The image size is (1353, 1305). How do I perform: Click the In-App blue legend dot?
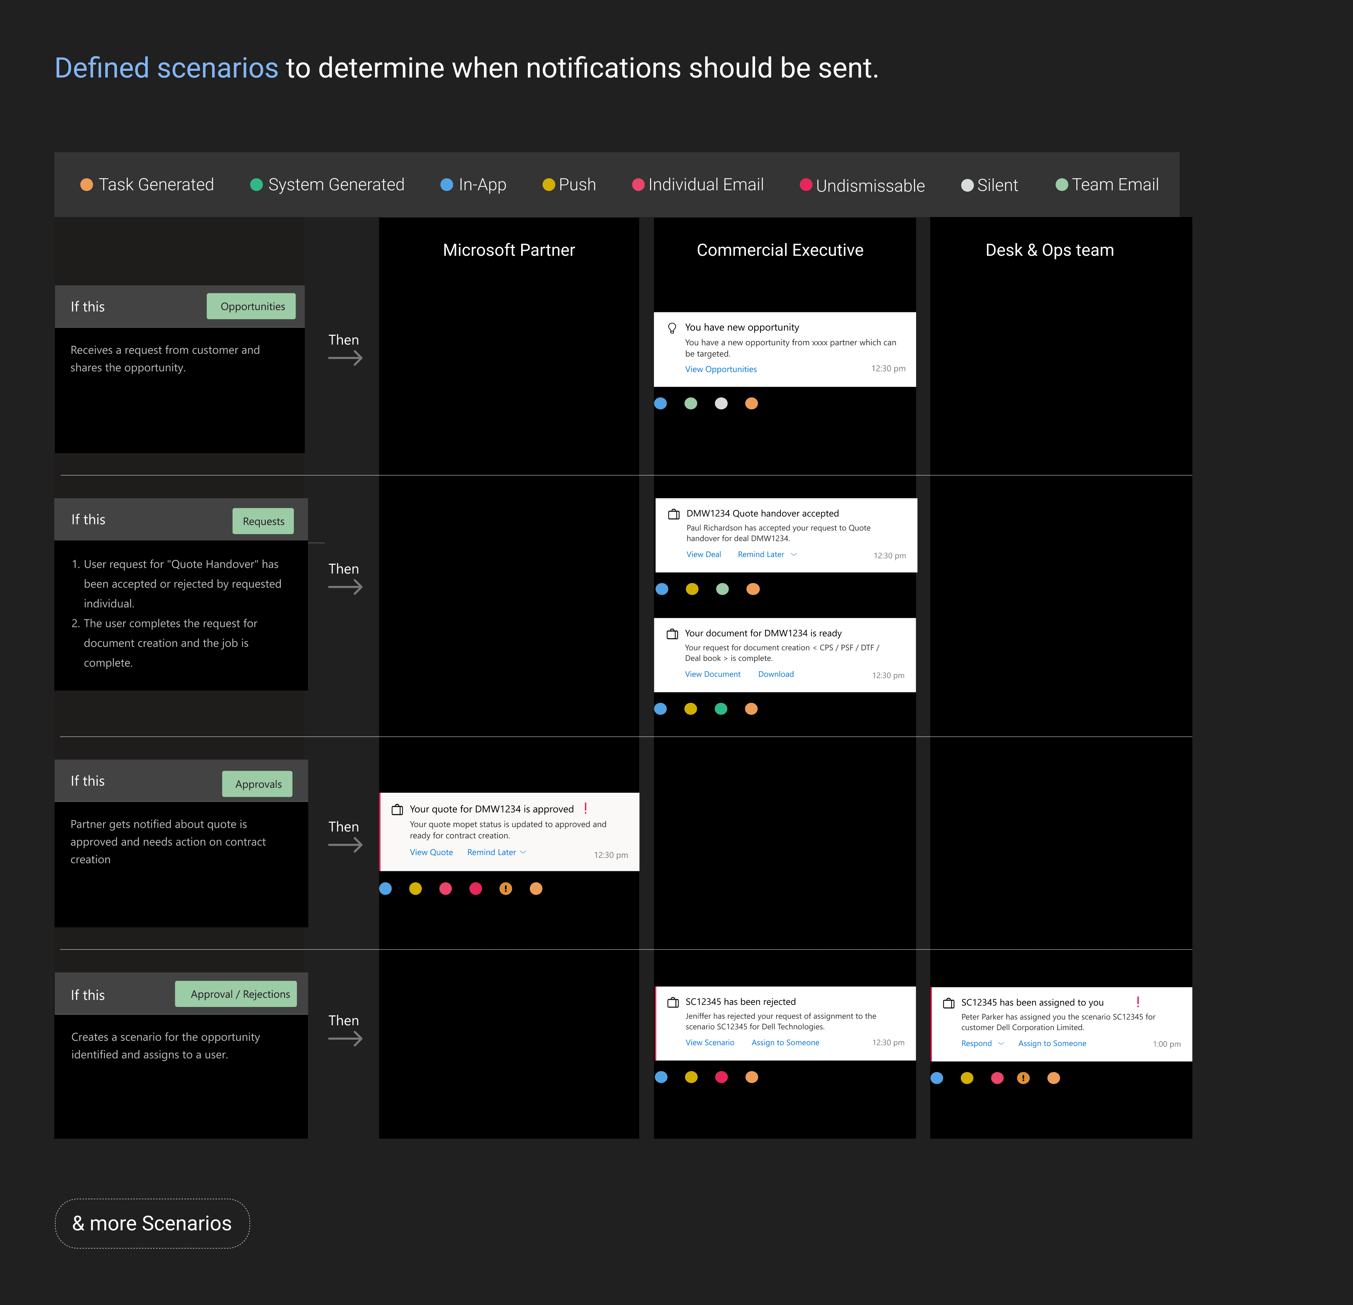coord(447,184)
